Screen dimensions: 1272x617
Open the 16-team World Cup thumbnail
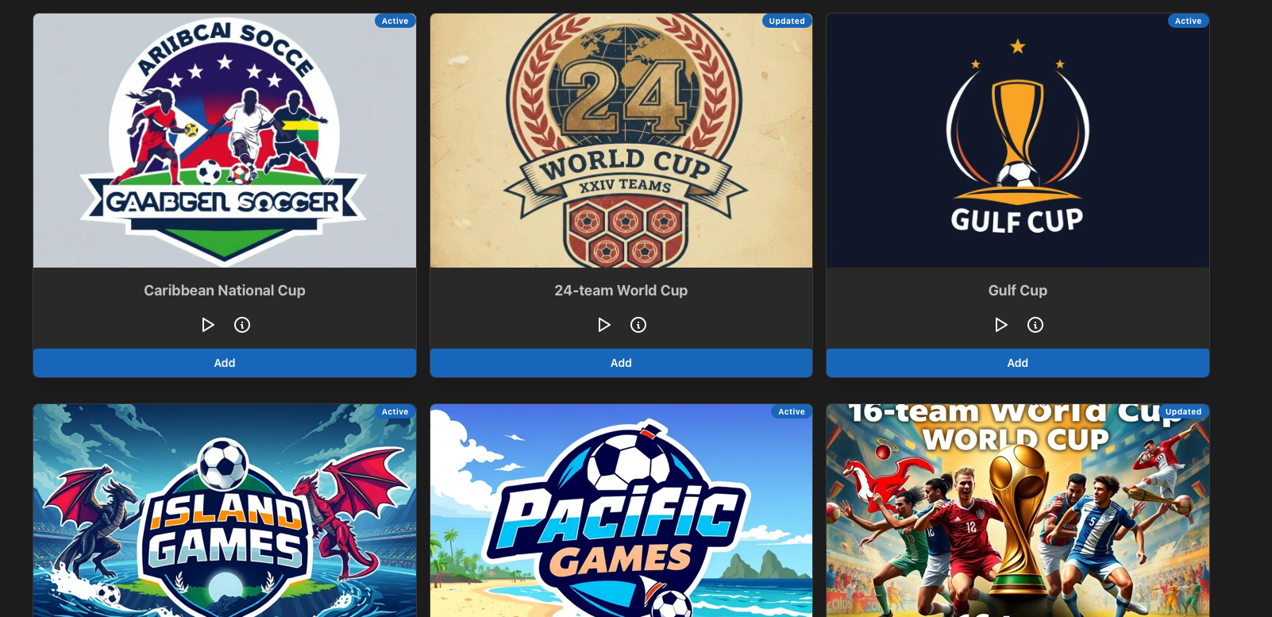point(1018,511)
